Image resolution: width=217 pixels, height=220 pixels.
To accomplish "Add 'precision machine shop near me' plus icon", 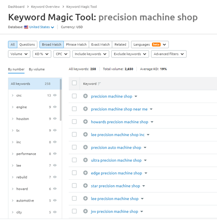I will click(85, 109).
